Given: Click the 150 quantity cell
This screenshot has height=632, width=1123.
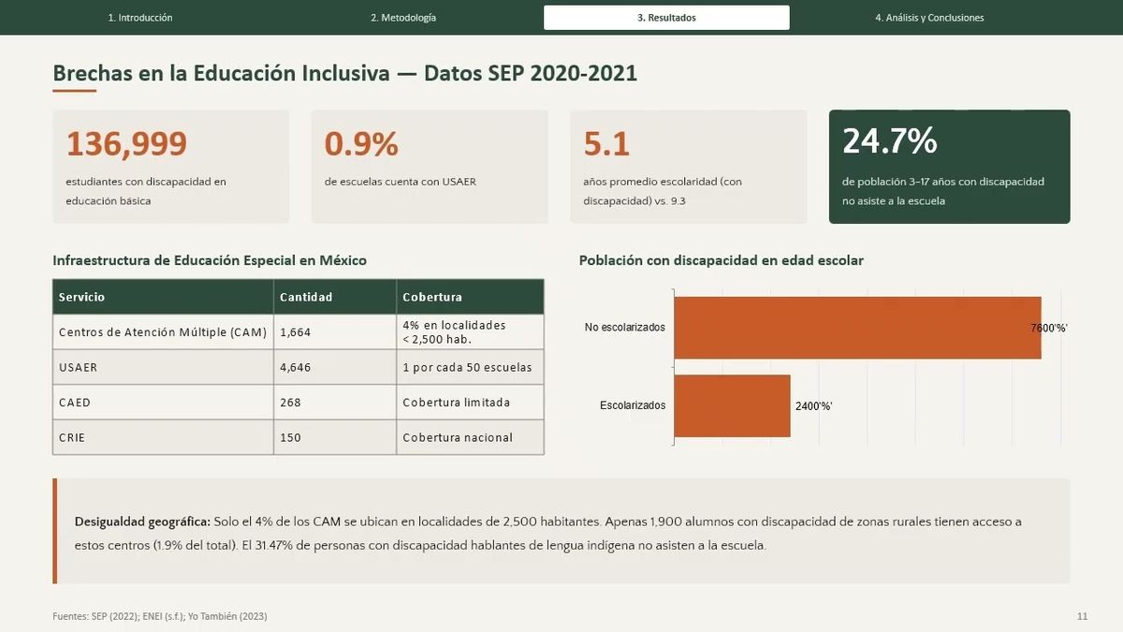Looking at the screenshot, I should tap(335, 437).
